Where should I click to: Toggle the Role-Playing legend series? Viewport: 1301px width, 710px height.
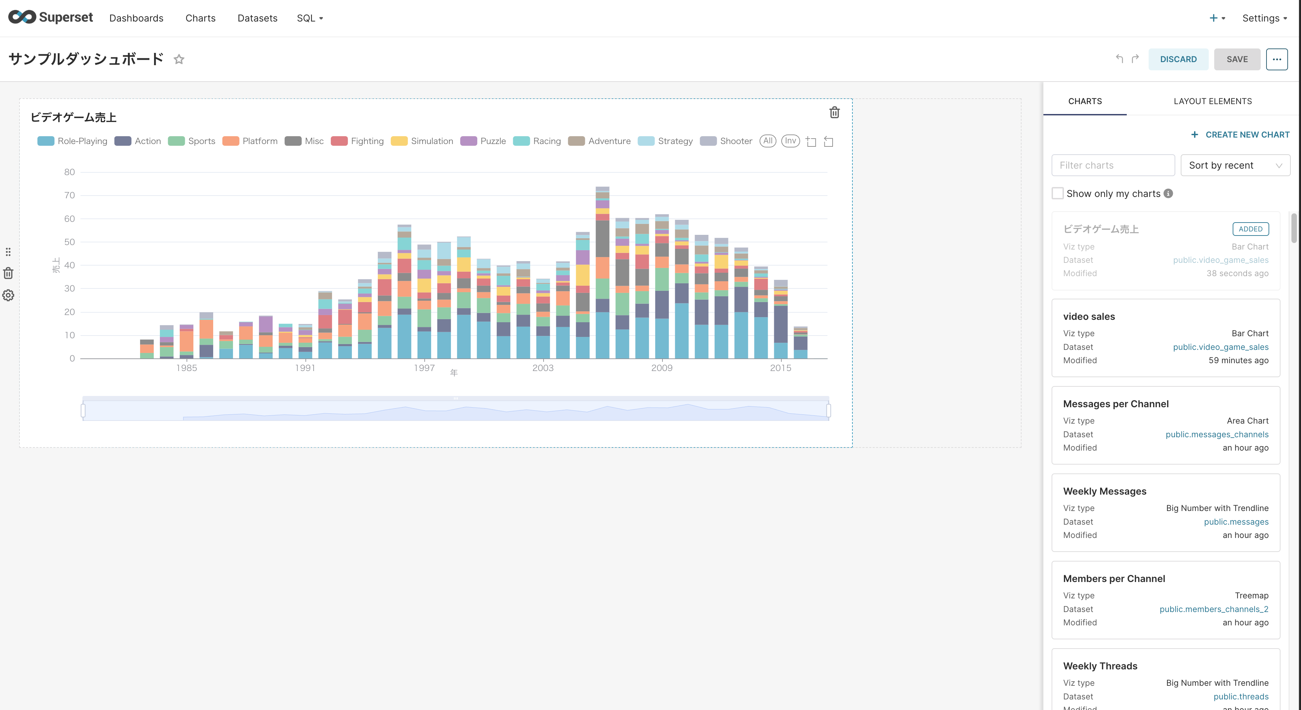(x=73, y=141)
